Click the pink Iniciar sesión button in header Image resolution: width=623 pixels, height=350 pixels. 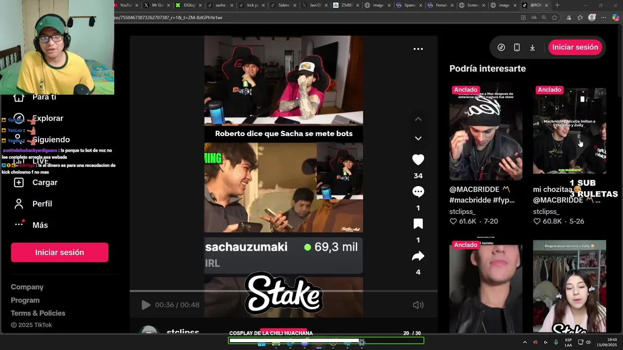[575, 47]
